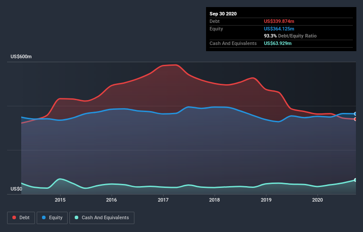Toggle Cash And Equivalents legend button

[102, 218]
